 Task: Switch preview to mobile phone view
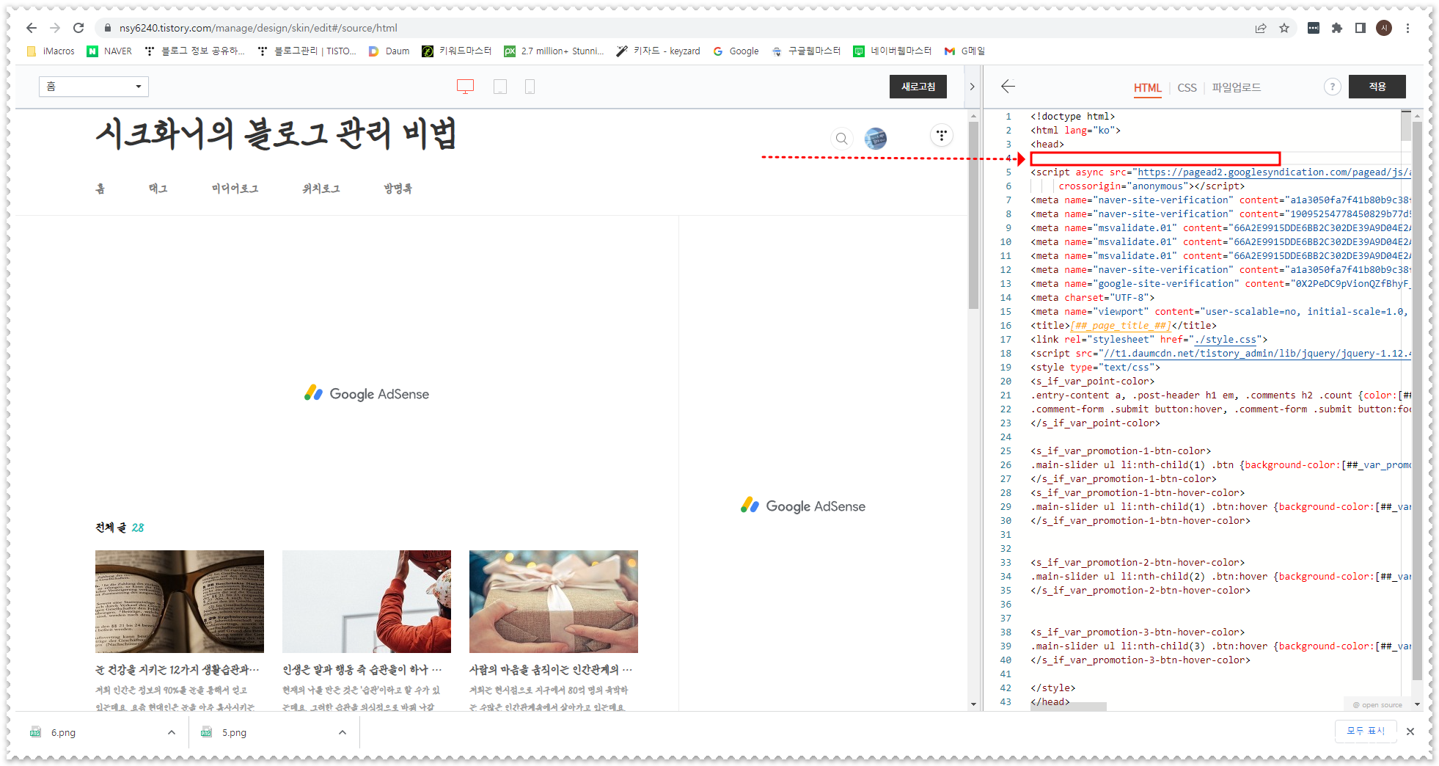[530, 87]
